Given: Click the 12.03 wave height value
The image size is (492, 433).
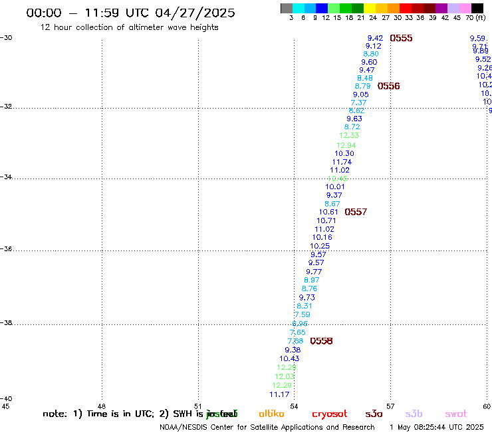Looking at the screenshot, I should (x=285, y=376).
